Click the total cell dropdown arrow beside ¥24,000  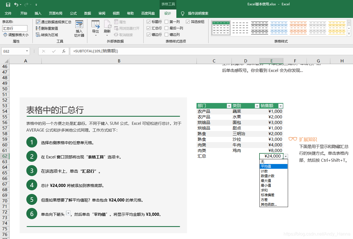click(286, 156)
